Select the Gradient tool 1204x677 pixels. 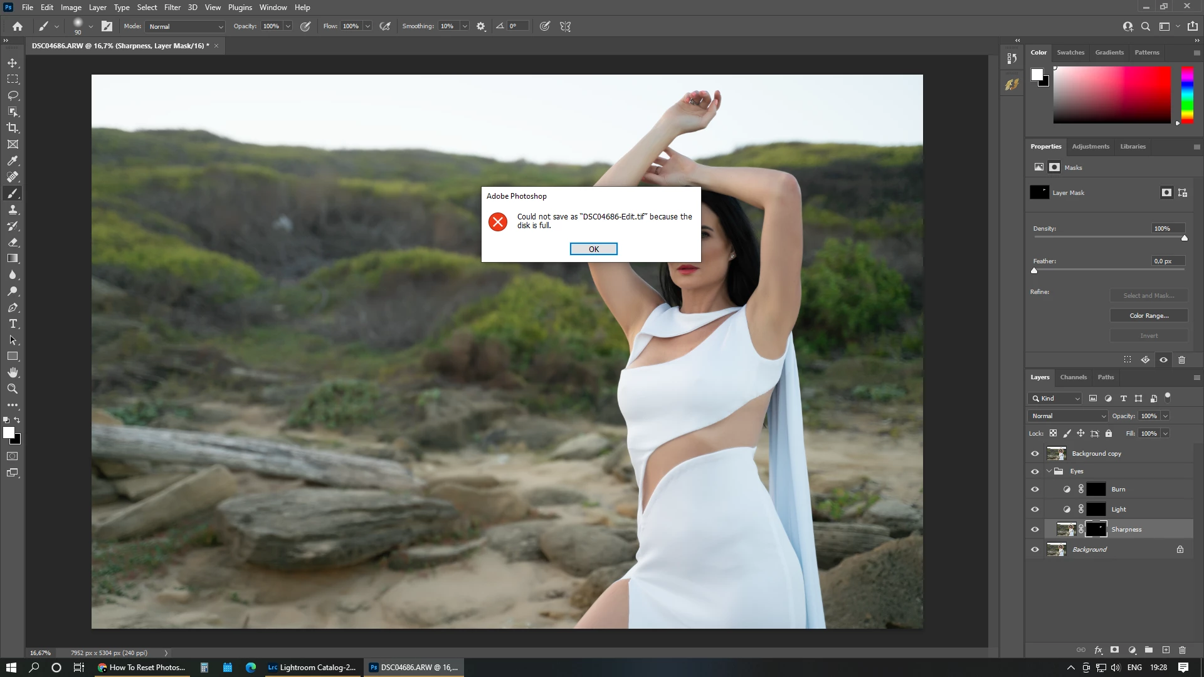tap(13, 258)
